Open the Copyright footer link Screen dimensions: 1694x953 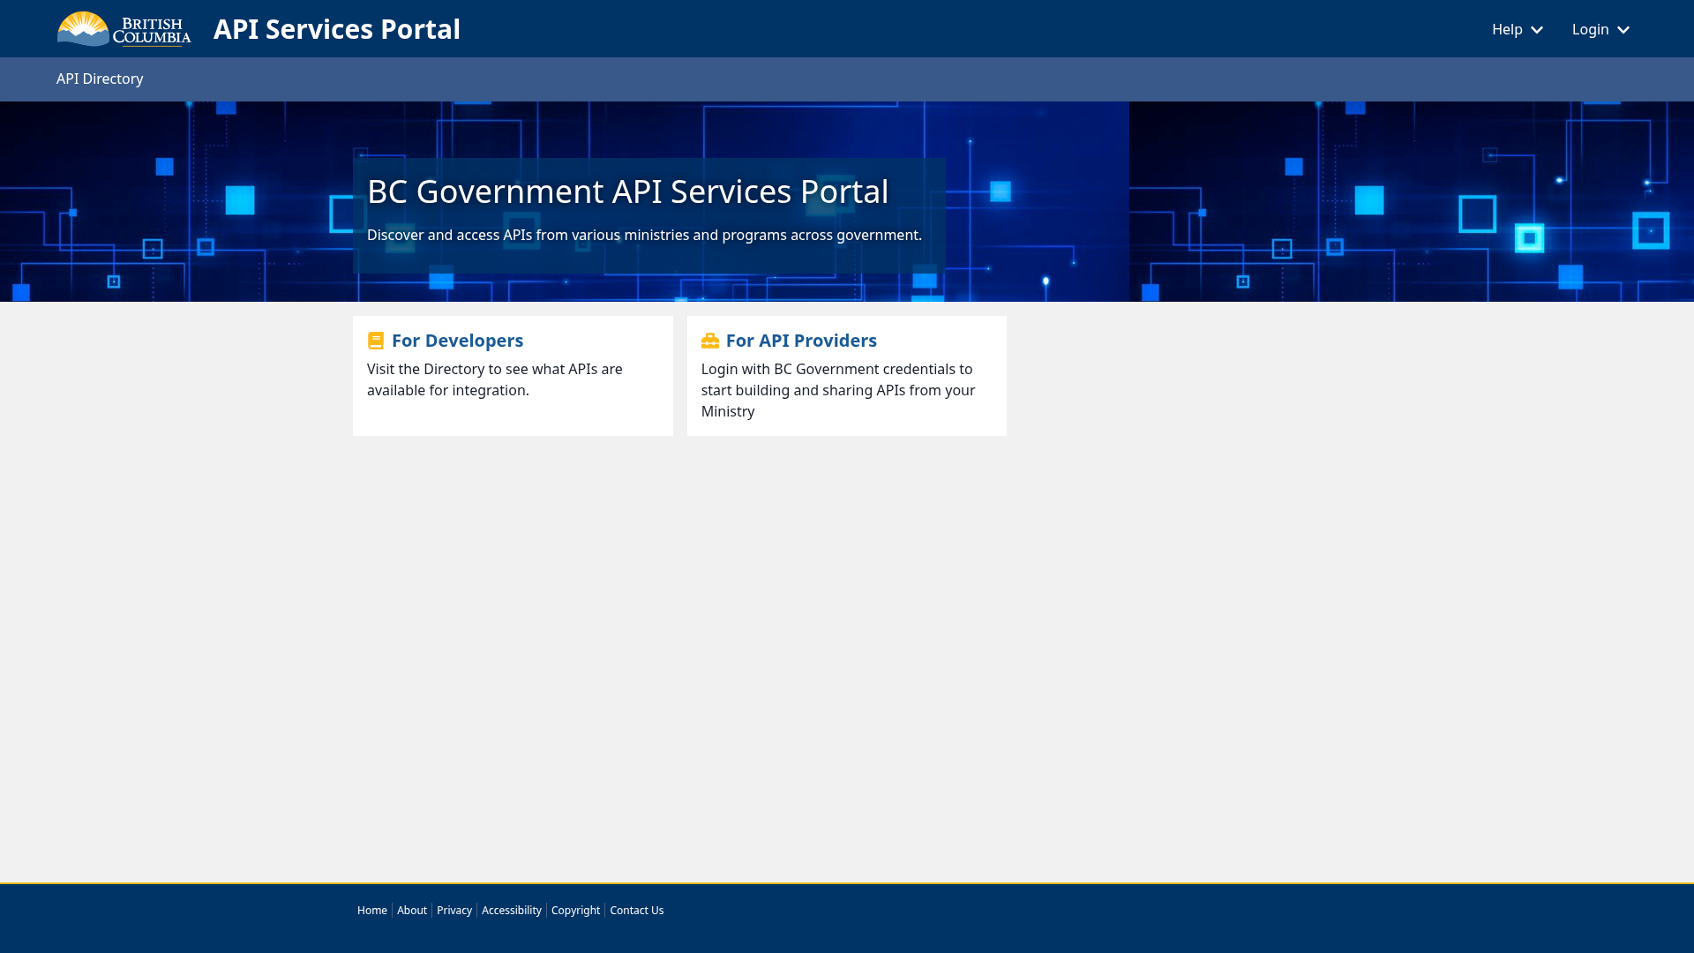tap(575, 910)
